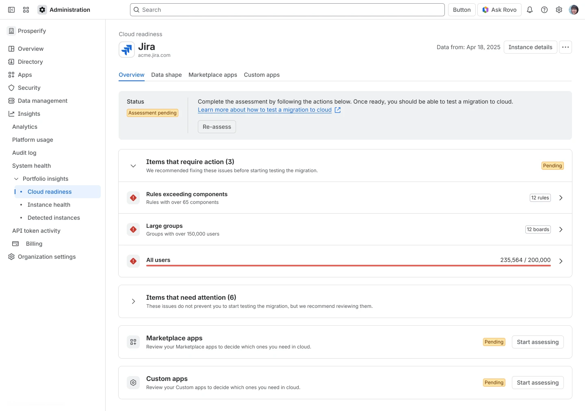Viewport: 585px width, 411px height.
Task: Click the red warning icon for All users
Action: (133, 261)
